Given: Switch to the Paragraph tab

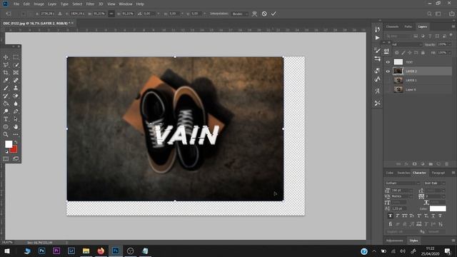Looking at the screenshot, I should (438, 173).
